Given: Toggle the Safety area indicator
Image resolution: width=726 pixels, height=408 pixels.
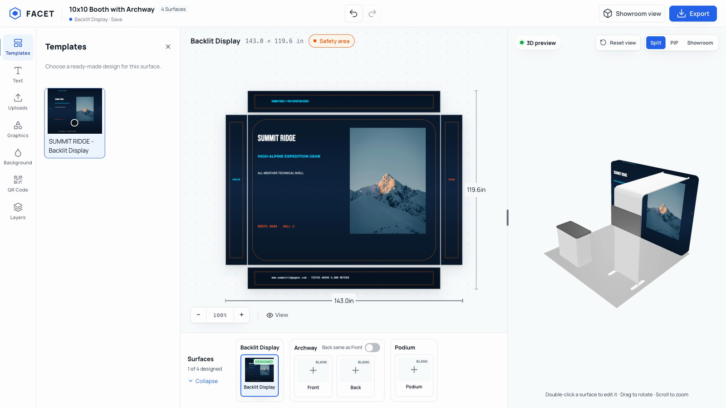Looking at the screenshot, I should 331,41.
